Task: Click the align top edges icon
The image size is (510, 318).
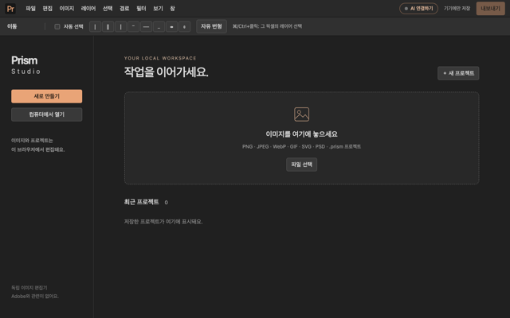Action: pyautogui.click(x=133, y=26)
